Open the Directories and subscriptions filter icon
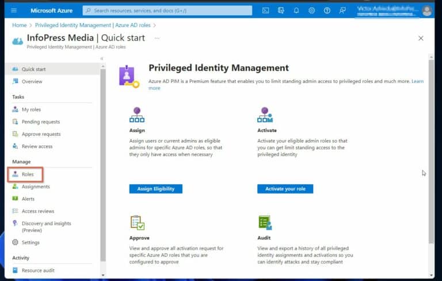Screen dimensions: 442x281 (x=281, y=10)
